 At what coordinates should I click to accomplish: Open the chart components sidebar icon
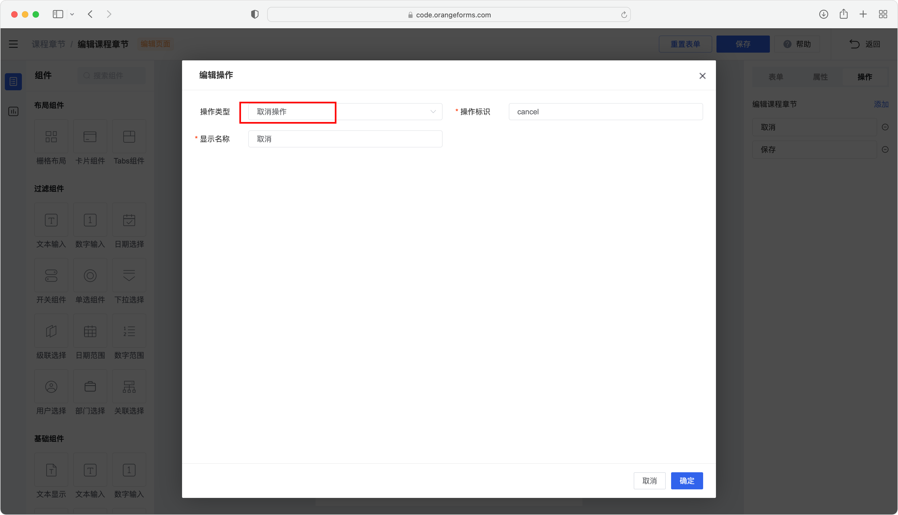(x=13, y=111)
